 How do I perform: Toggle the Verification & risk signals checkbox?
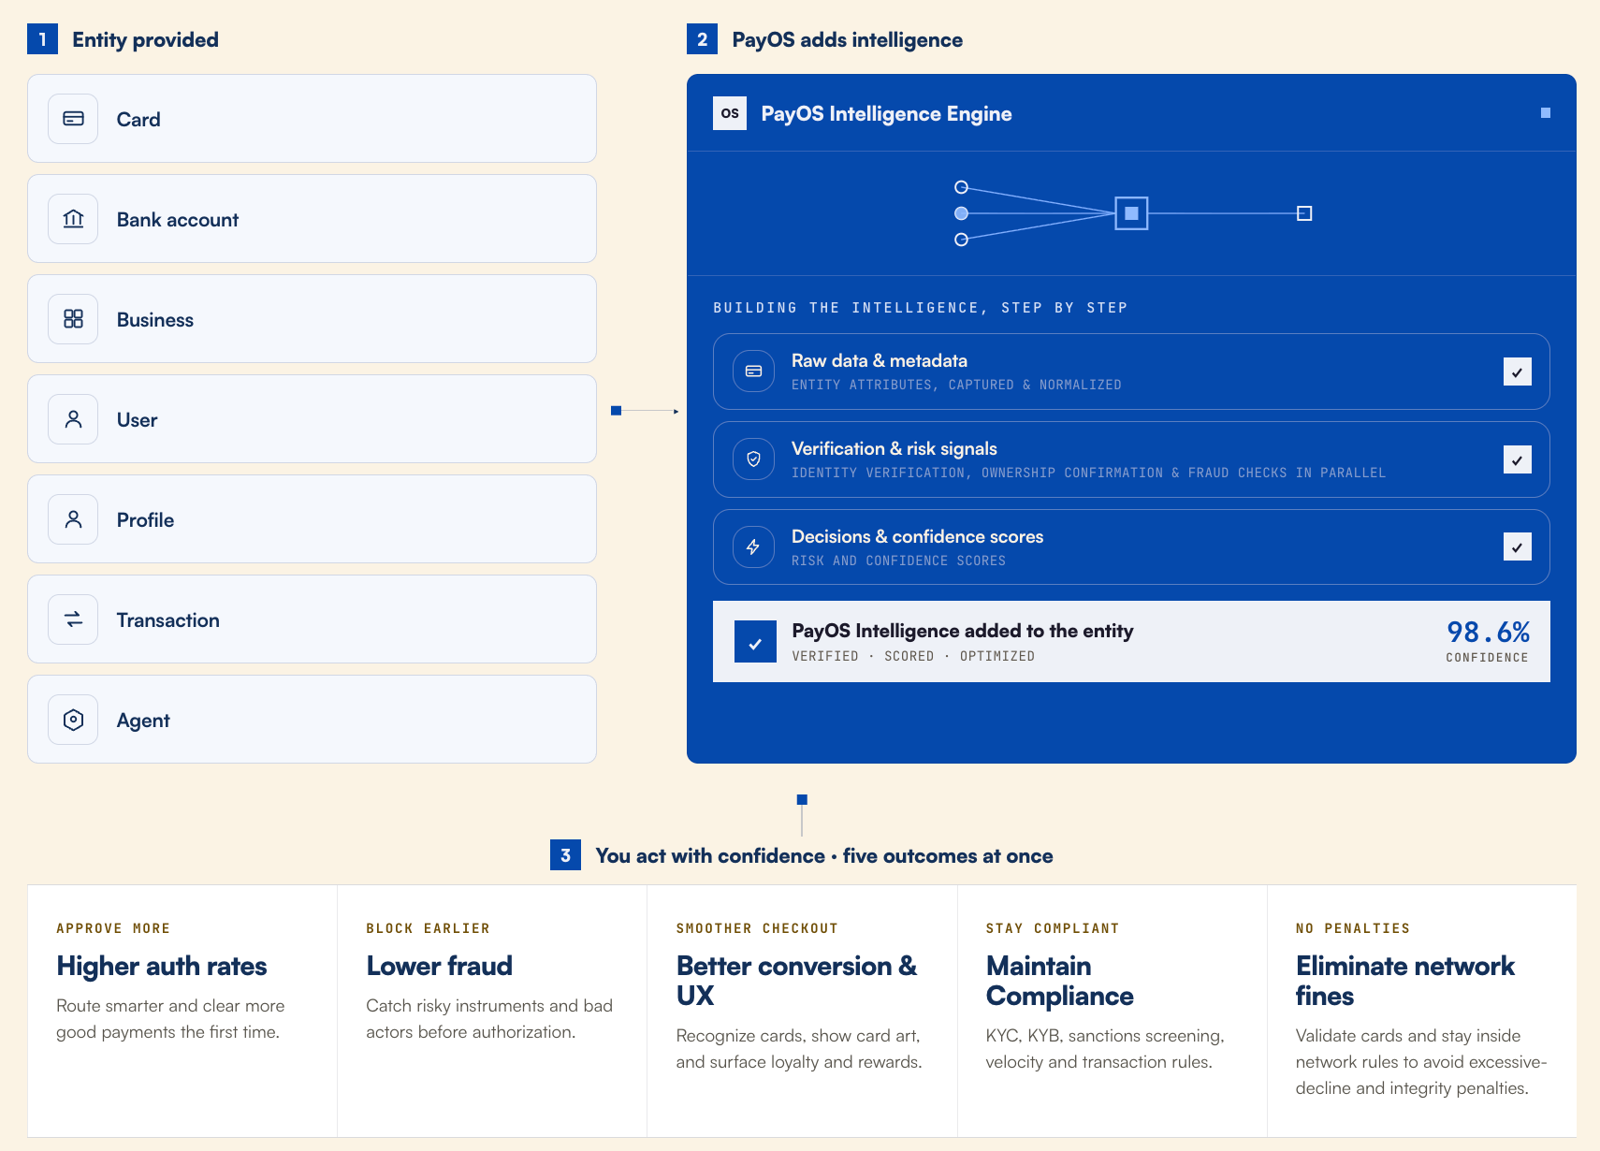pyautogui.click(x=1518, y=459)
